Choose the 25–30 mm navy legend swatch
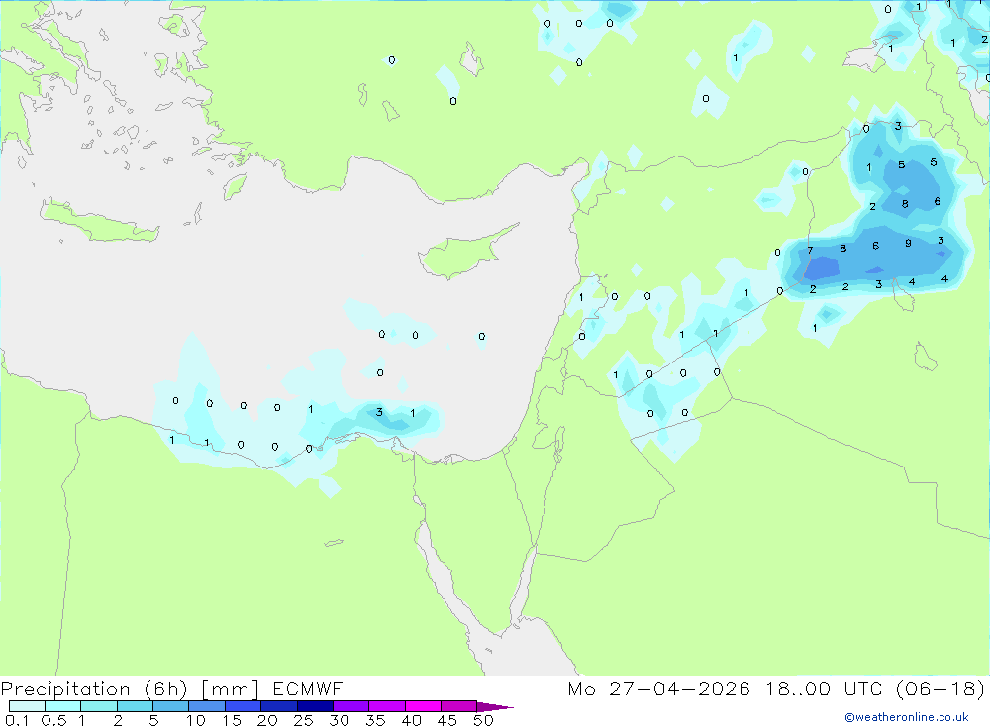The height and width of the screenshot is (726, 990). (x=315, y=706)
